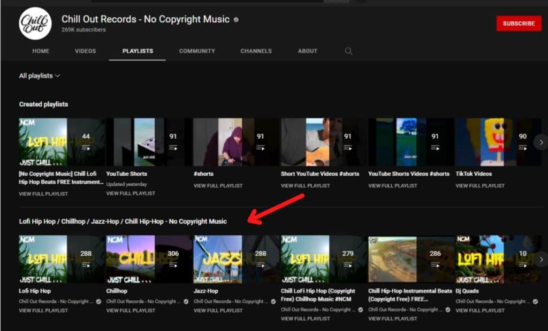Show more Lofi Hip Hop section playlists arrow
The width and height of the screenshot is (548, 331).
coord(542,259)
